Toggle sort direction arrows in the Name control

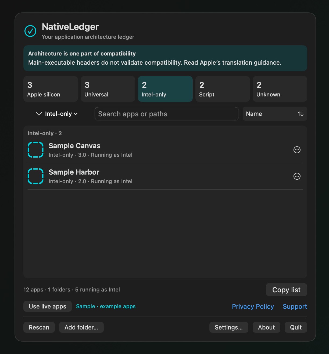301,114
